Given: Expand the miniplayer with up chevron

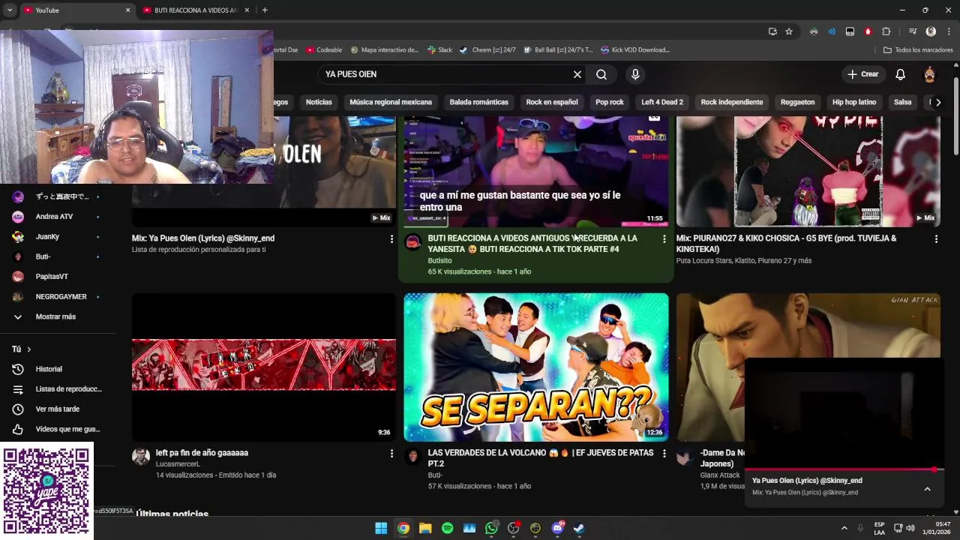Looking at the screenshot, I should (x=927, y=489).
